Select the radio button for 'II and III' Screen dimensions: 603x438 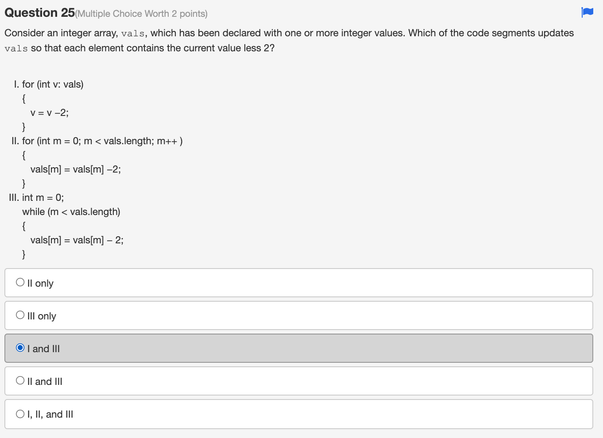(20, 380)
